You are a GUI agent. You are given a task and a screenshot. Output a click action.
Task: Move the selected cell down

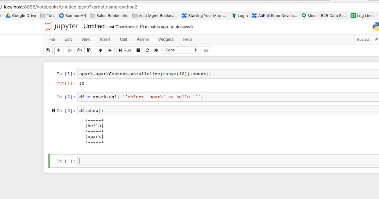(110, 50)
